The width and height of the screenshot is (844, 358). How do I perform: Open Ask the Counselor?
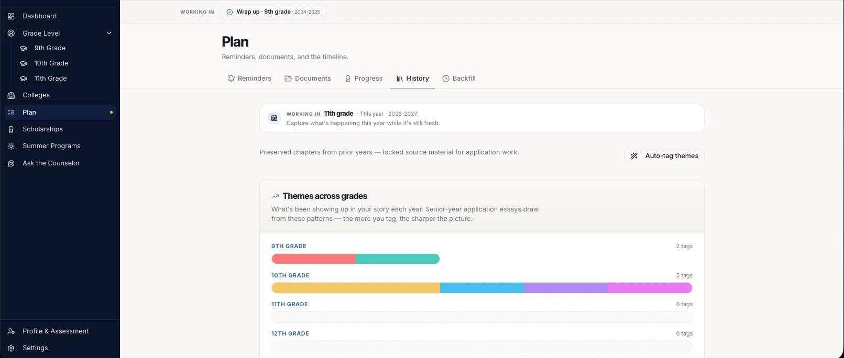coord(60,163)
